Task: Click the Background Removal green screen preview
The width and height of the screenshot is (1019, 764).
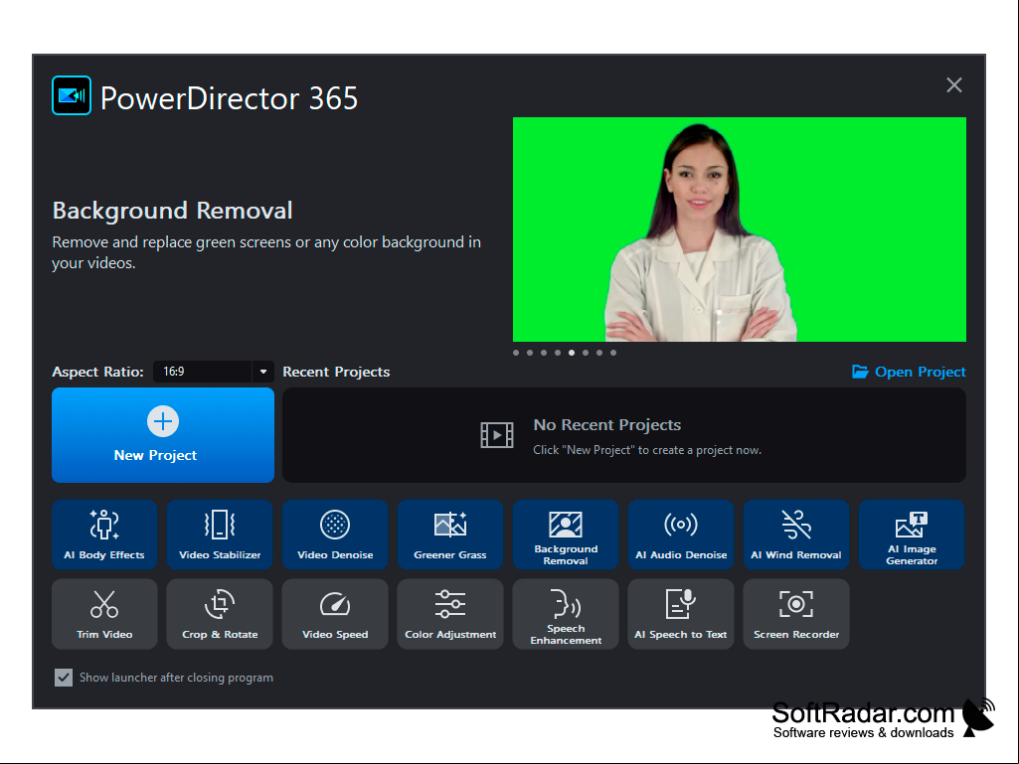Action: click(740, 229)
